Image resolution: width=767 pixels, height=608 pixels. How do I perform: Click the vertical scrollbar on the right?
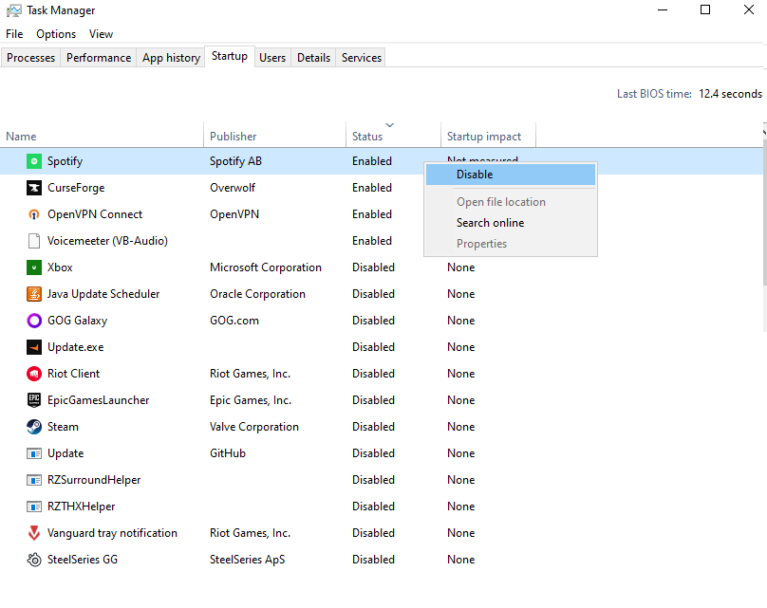[764, 230]
